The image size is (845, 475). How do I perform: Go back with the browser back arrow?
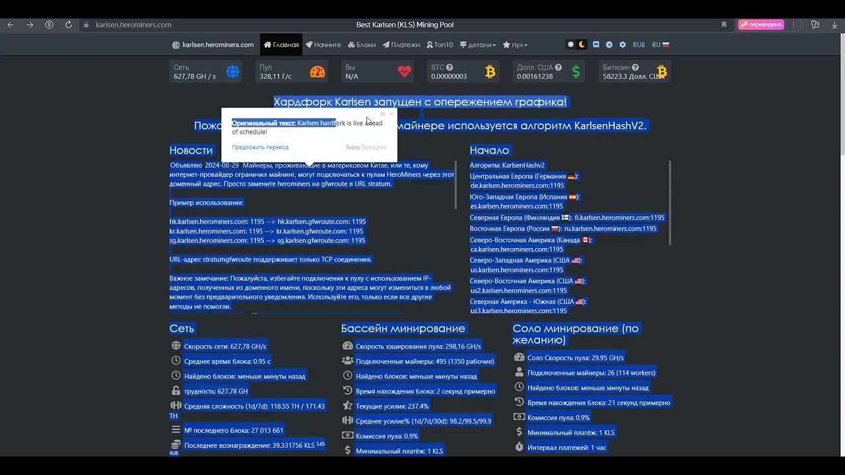click(x=11, y=25)
